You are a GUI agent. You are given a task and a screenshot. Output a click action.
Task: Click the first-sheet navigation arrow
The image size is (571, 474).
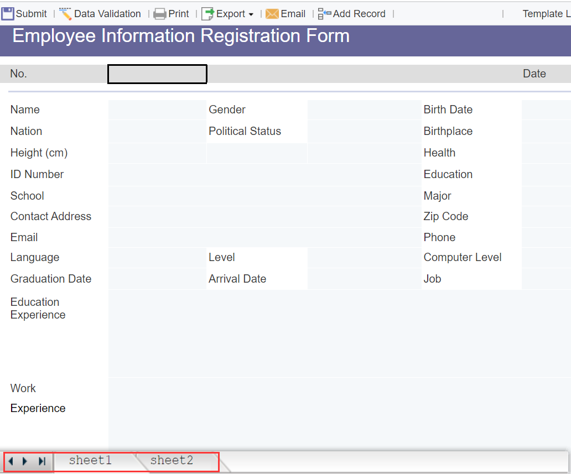point(11,461)
